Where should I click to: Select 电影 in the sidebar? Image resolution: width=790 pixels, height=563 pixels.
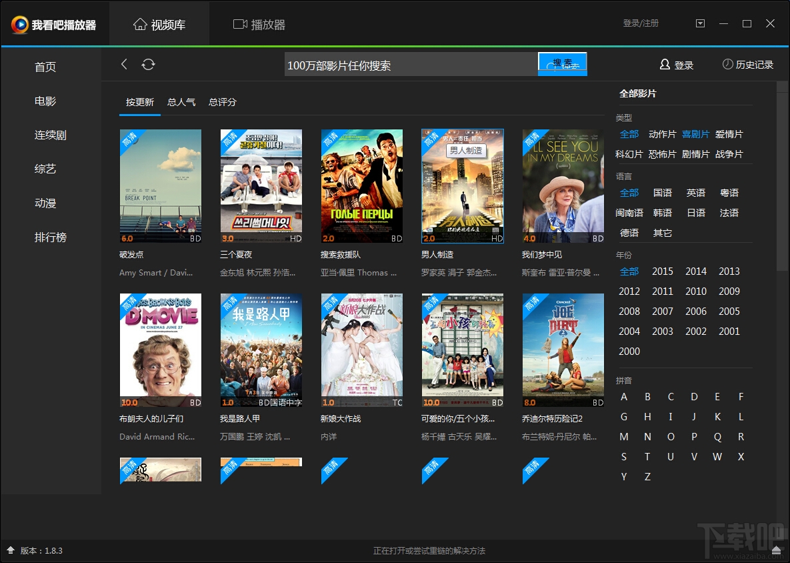pyautogui.click(x=45, y=101)
